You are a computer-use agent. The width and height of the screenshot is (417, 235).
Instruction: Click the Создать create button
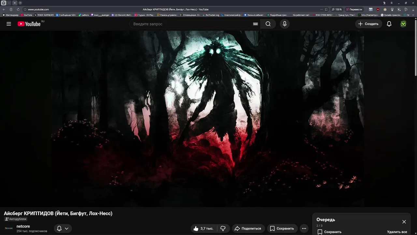click(x=368, y=24)
